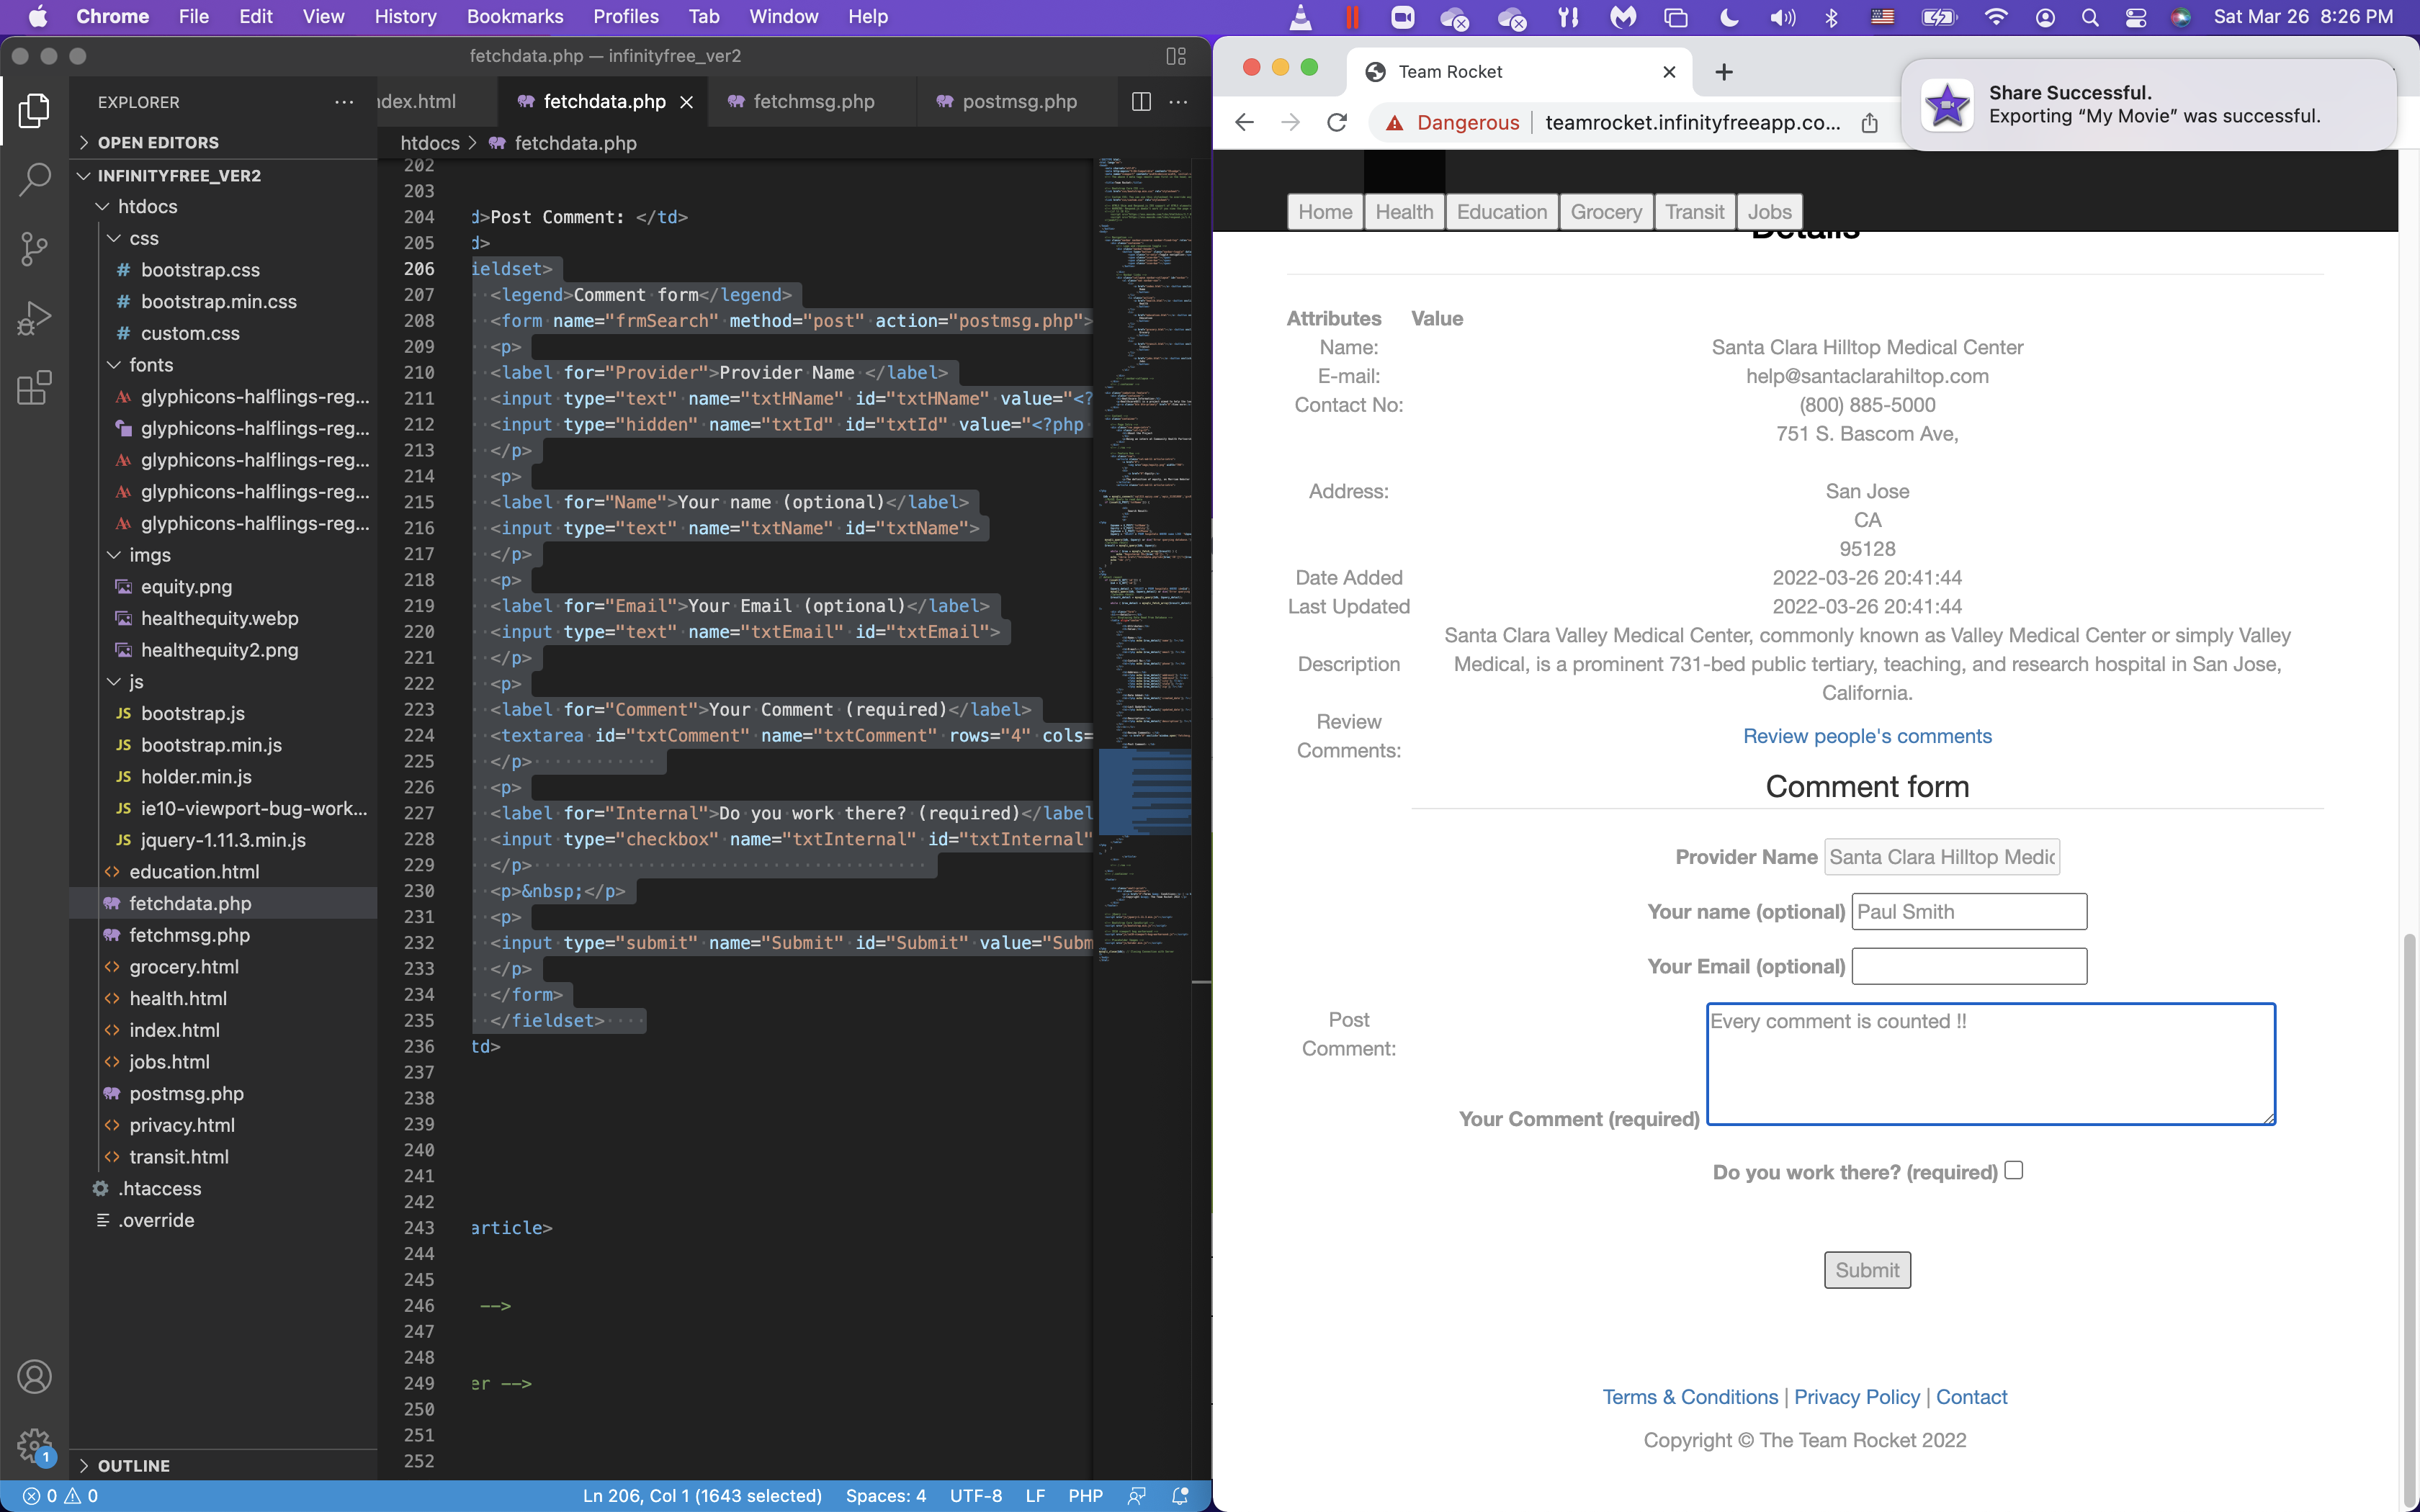Check the 'Do you work there?' checkbox
The image size is (2420, 1512).
[x=2014, y=1170]
